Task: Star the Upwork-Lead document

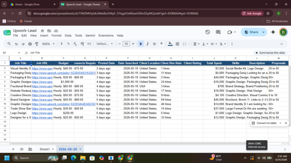Action: point(42,31)
